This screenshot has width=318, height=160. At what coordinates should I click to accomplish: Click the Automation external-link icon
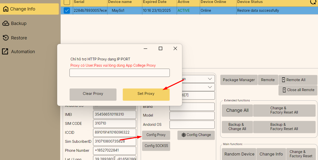pyautogui.click(x=5, y=51)
